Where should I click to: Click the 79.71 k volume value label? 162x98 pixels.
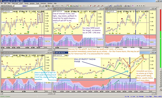[47, 41]
